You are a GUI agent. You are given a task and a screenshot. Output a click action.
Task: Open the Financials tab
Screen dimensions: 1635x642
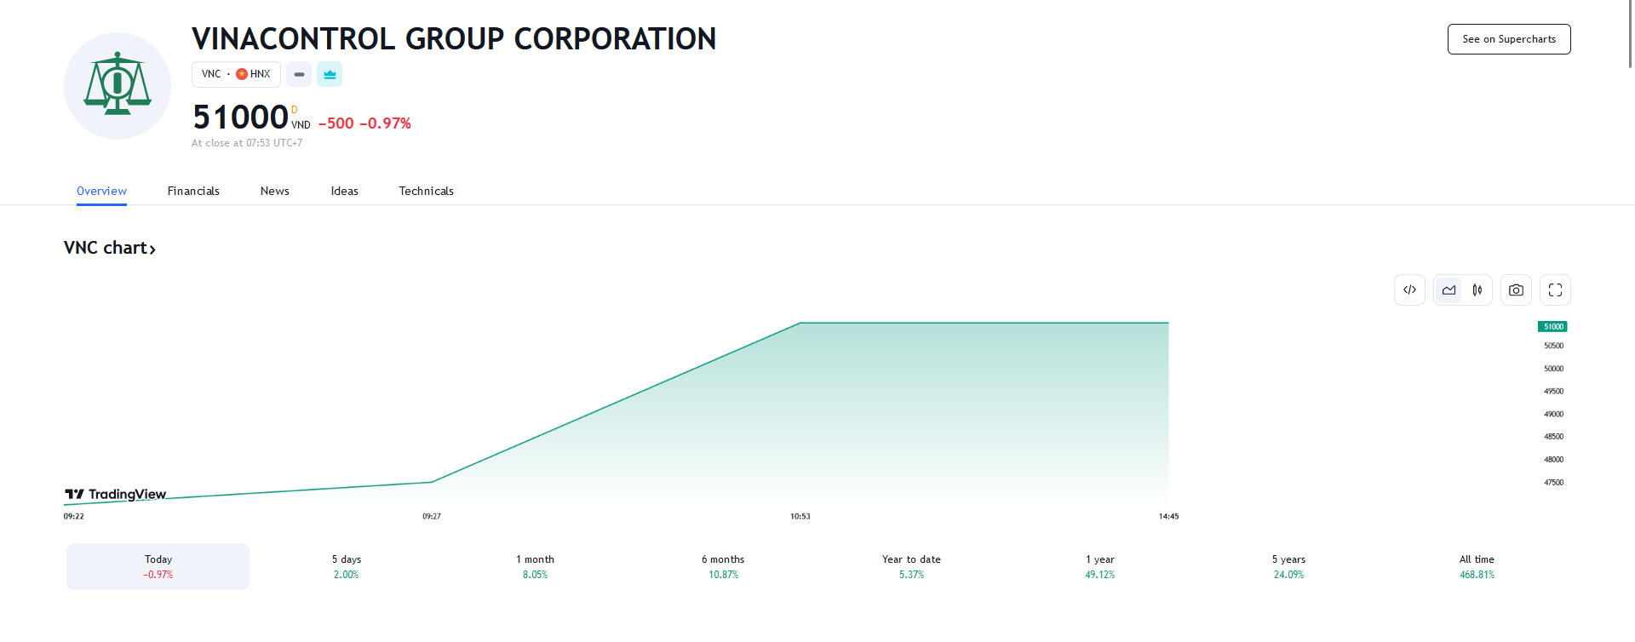(193, 192)
